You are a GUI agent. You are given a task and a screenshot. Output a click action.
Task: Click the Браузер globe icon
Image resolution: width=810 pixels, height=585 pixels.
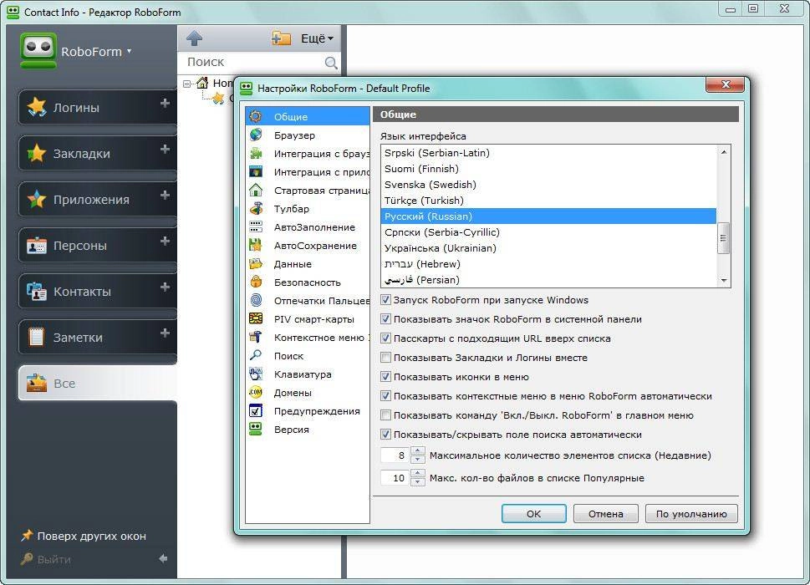tap(256, 135)
